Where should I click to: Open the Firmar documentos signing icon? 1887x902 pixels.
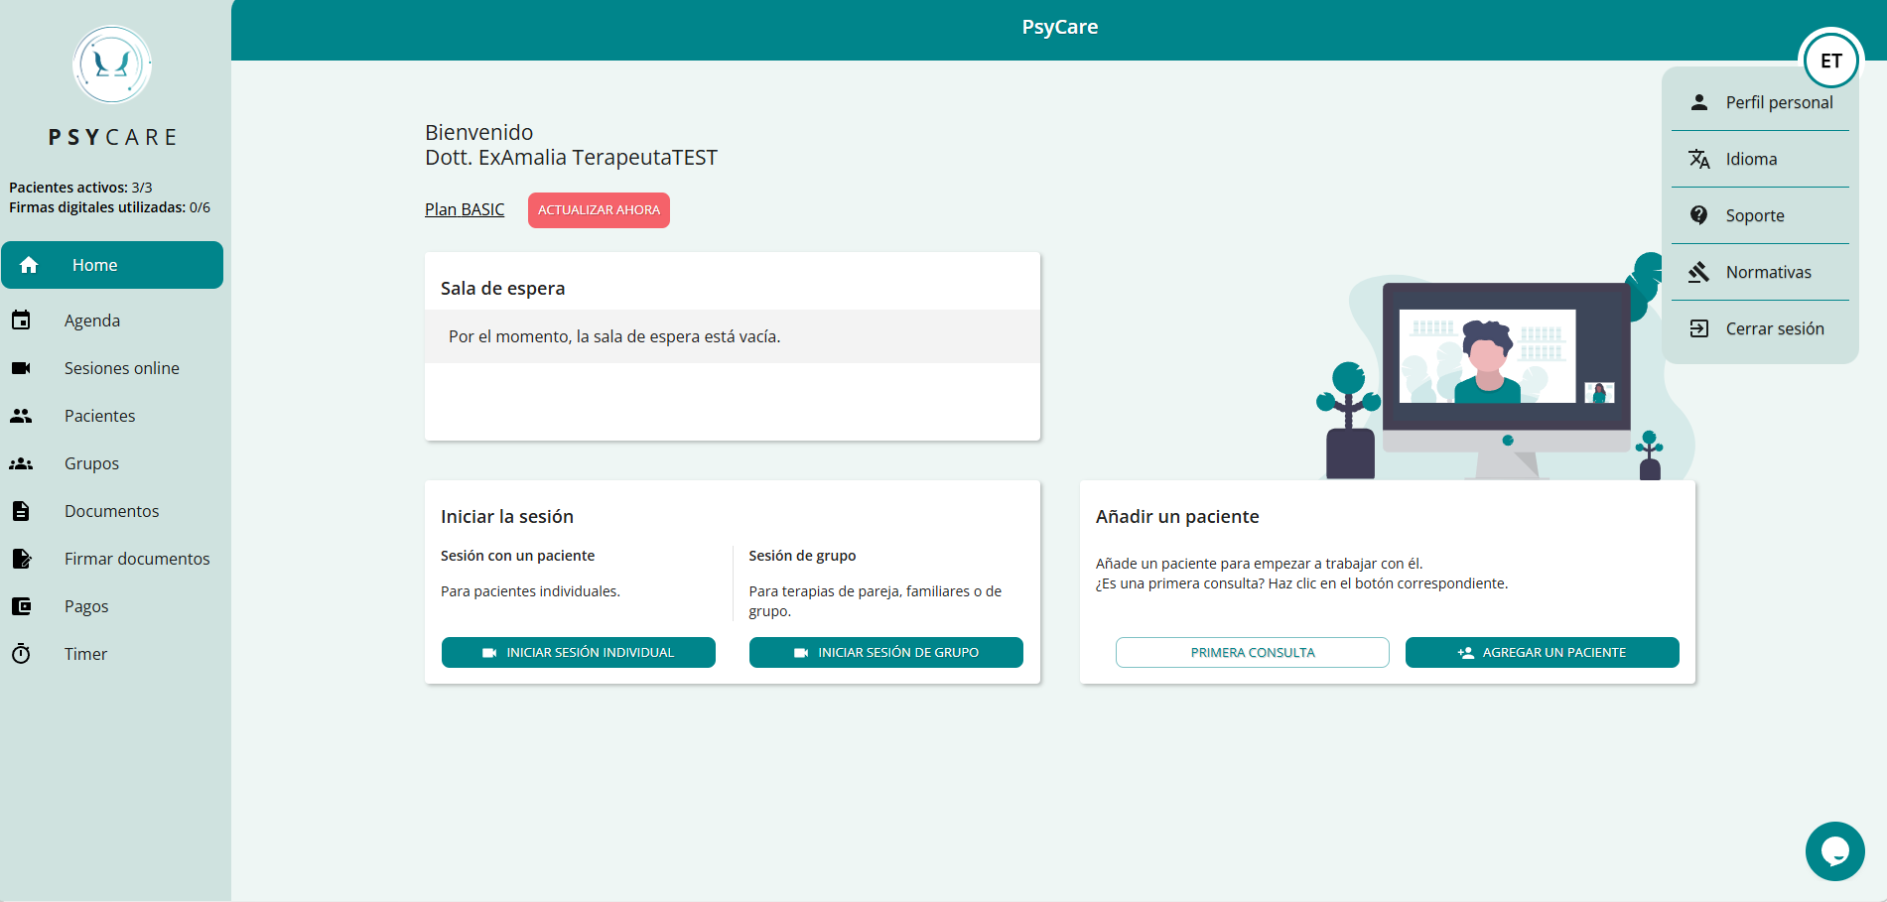[21, 559]
